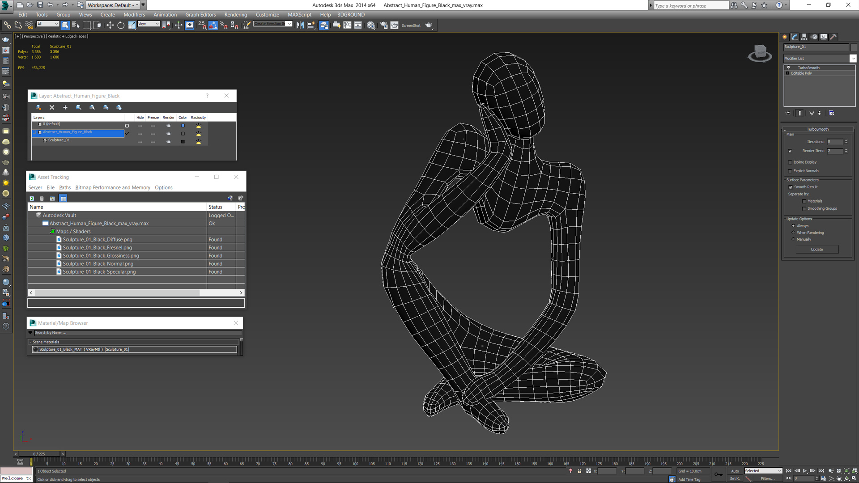This screenshot has width=859, height=483.
Task: Click the Set K. button
Action: click(x=735, y=479)
